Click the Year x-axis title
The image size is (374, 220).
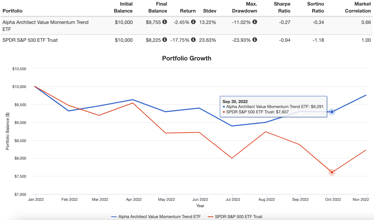click(x=200, y=206)
